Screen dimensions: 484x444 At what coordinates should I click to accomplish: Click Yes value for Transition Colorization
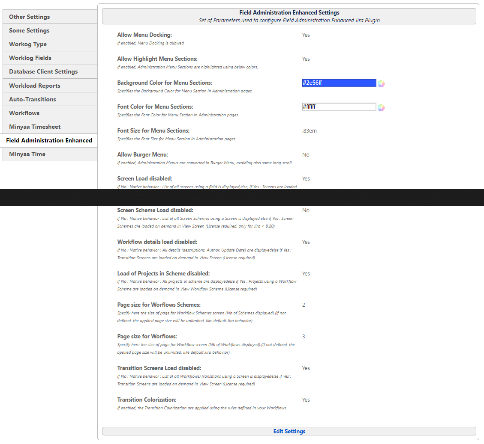(306, 400)
